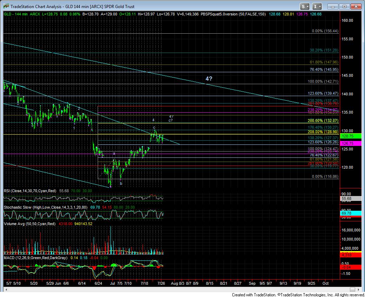Image resolution: width=365 pixels, height=297 pixels.
Task: Select the '0.00% (116.86)' Fibonacci label
Action: click(325, 176)
